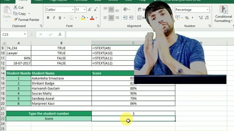Click Type the student number cell

(49, 114)
